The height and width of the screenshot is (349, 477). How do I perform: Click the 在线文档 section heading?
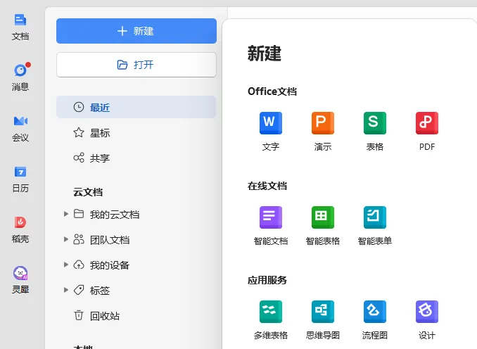(x=267, y=186)
